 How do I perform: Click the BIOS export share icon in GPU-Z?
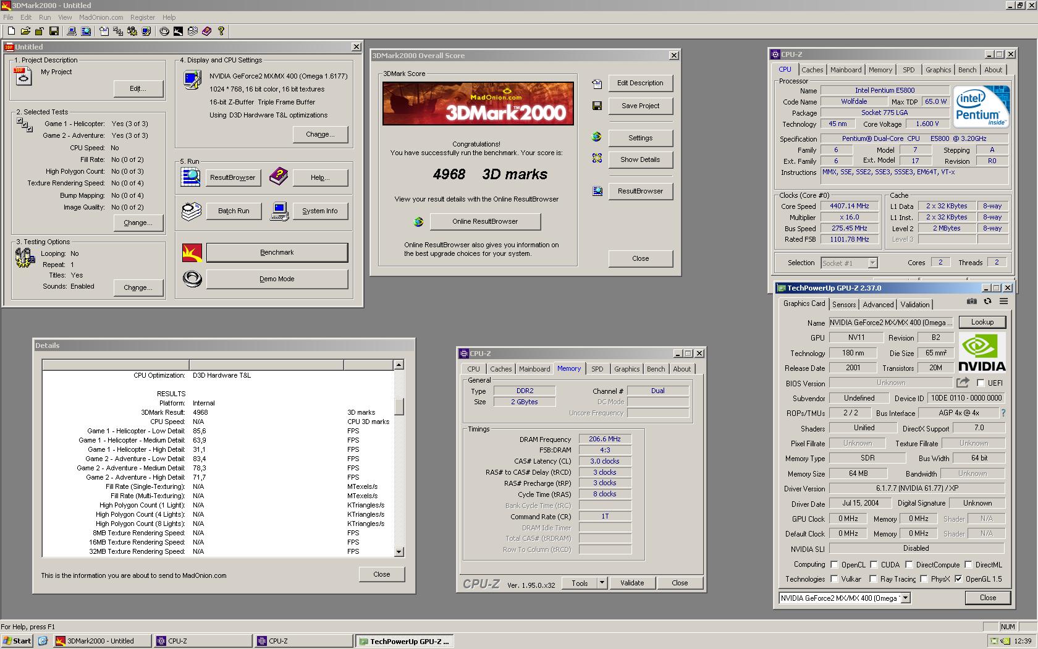[x=963, y=383]
